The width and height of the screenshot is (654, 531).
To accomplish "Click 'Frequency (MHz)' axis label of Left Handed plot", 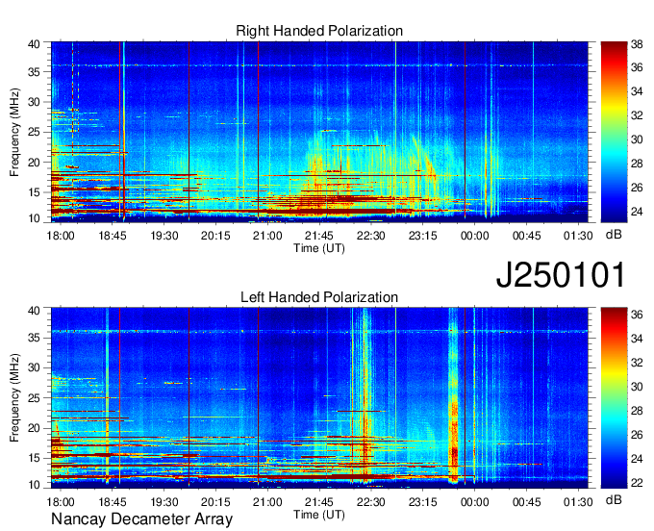I will point(14,398).
